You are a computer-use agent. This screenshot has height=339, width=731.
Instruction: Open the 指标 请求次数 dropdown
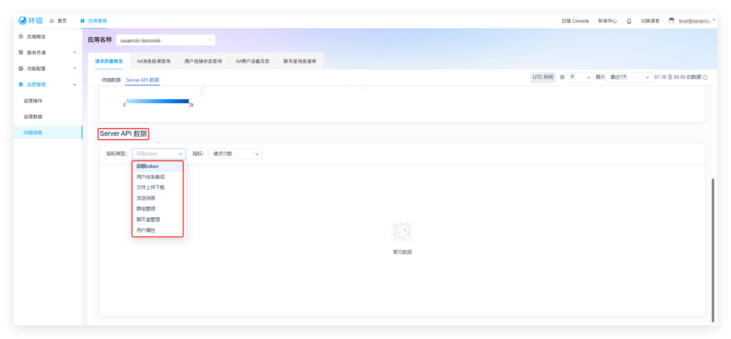[236, 154]
